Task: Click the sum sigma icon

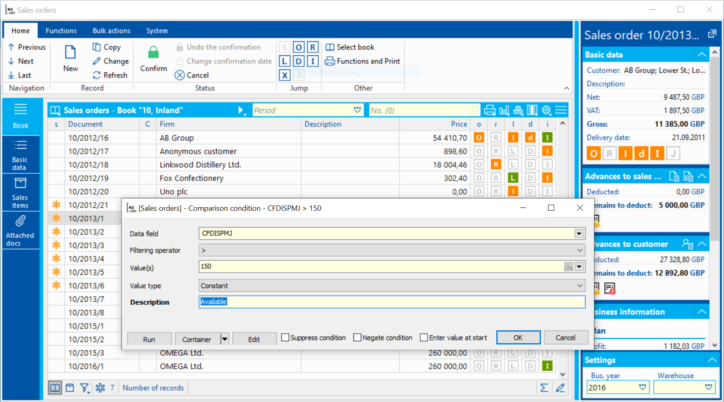Action: (x=544, y=388)
